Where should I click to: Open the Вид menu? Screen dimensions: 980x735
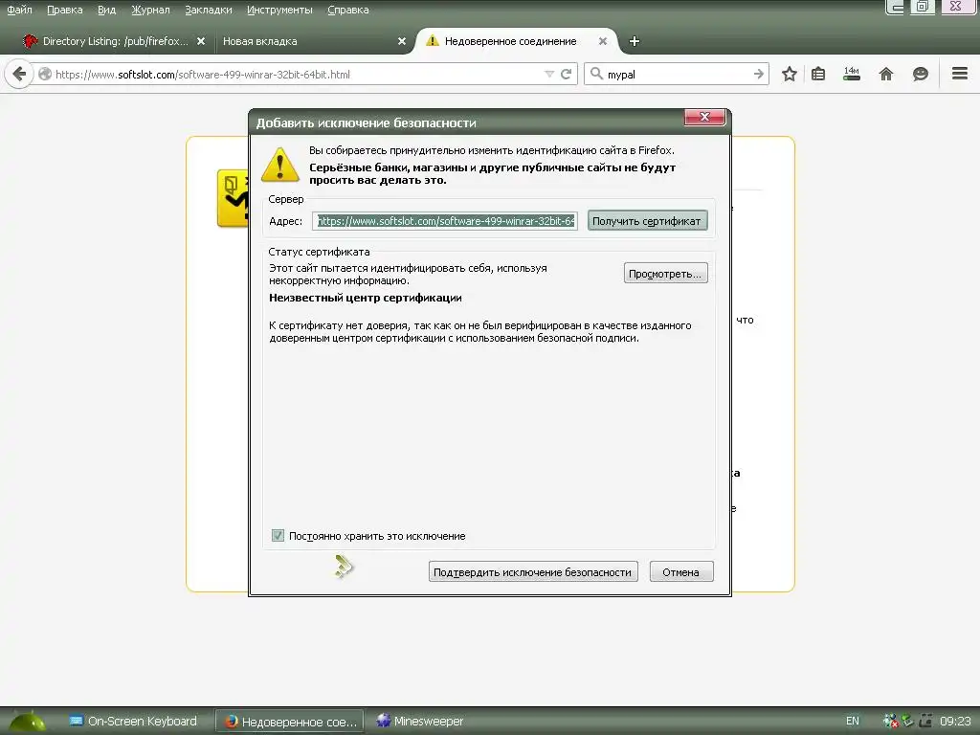[x=107, y=10]
